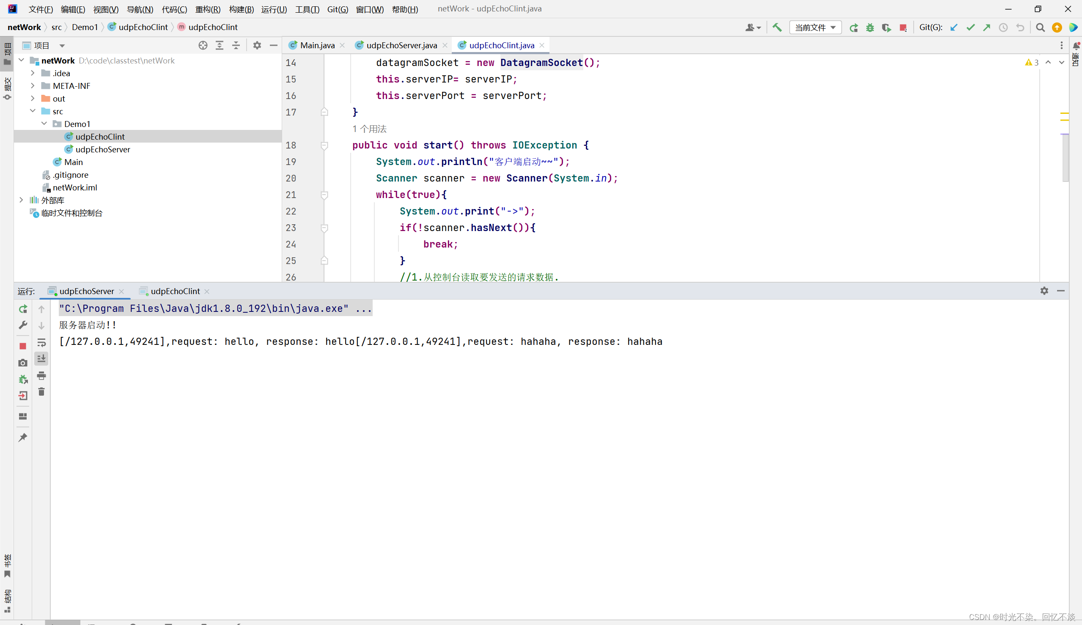Viewport: 1082px width, 625px height.
Task: Open Search Everywhere magnifier icon
Action: [1041, 28]
